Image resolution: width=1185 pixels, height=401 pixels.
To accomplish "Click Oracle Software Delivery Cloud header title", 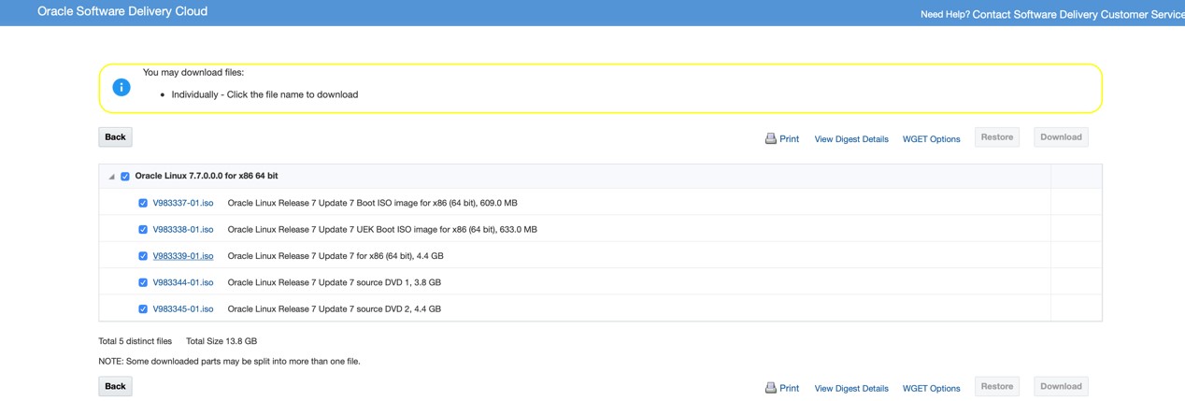I will (x=122, y=11).
